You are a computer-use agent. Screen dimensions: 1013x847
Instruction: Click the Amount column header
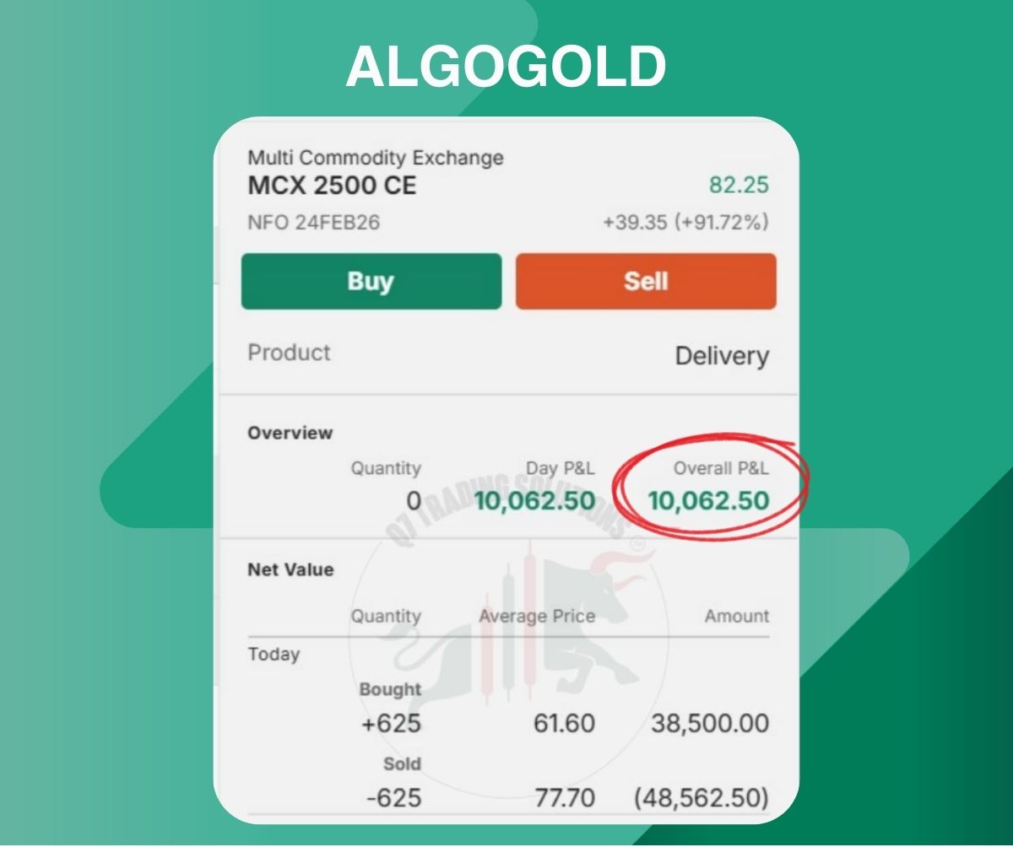coord(737,617)
